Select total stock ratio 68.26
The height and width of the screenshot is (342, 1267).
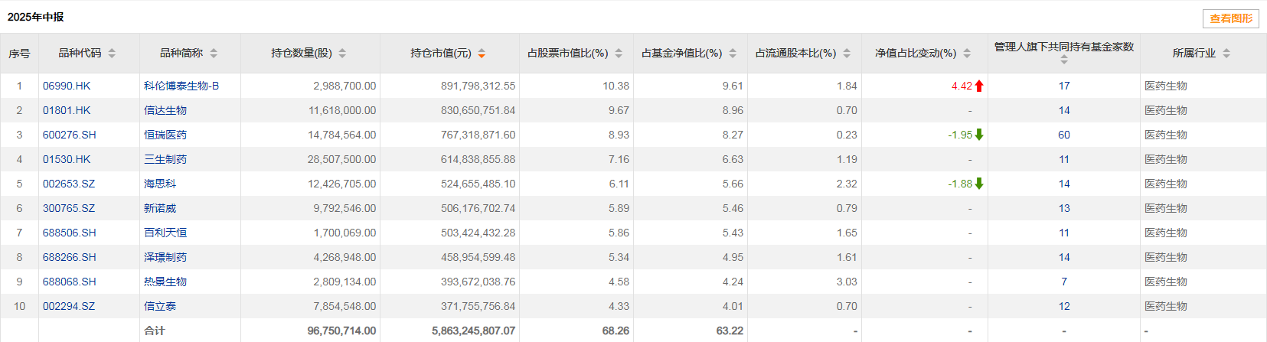coord(616,331)
